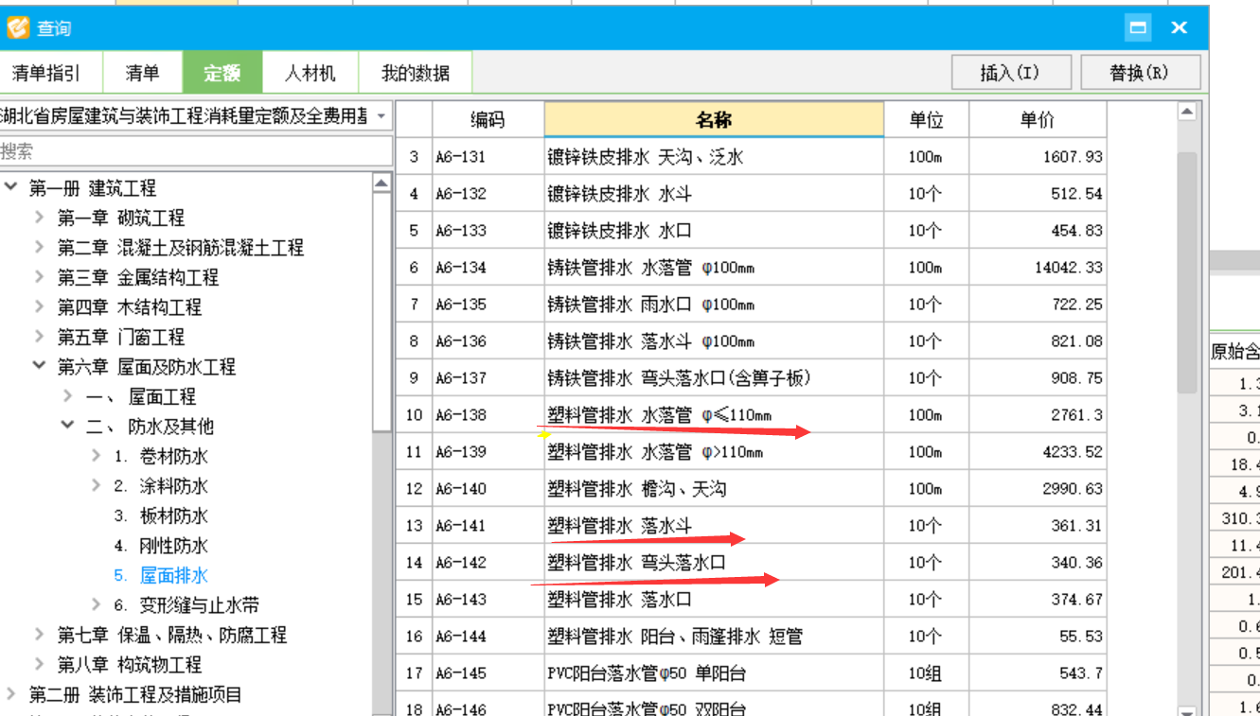
Task: Select row A6-143 塑料管排水 落水口
Action: [752, 600]
